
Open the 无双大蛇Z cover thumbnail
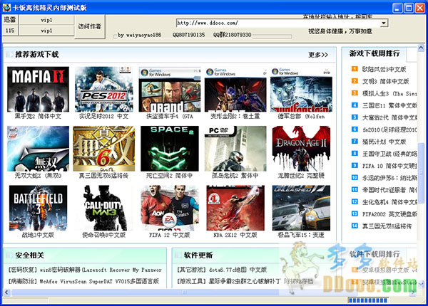38,149
